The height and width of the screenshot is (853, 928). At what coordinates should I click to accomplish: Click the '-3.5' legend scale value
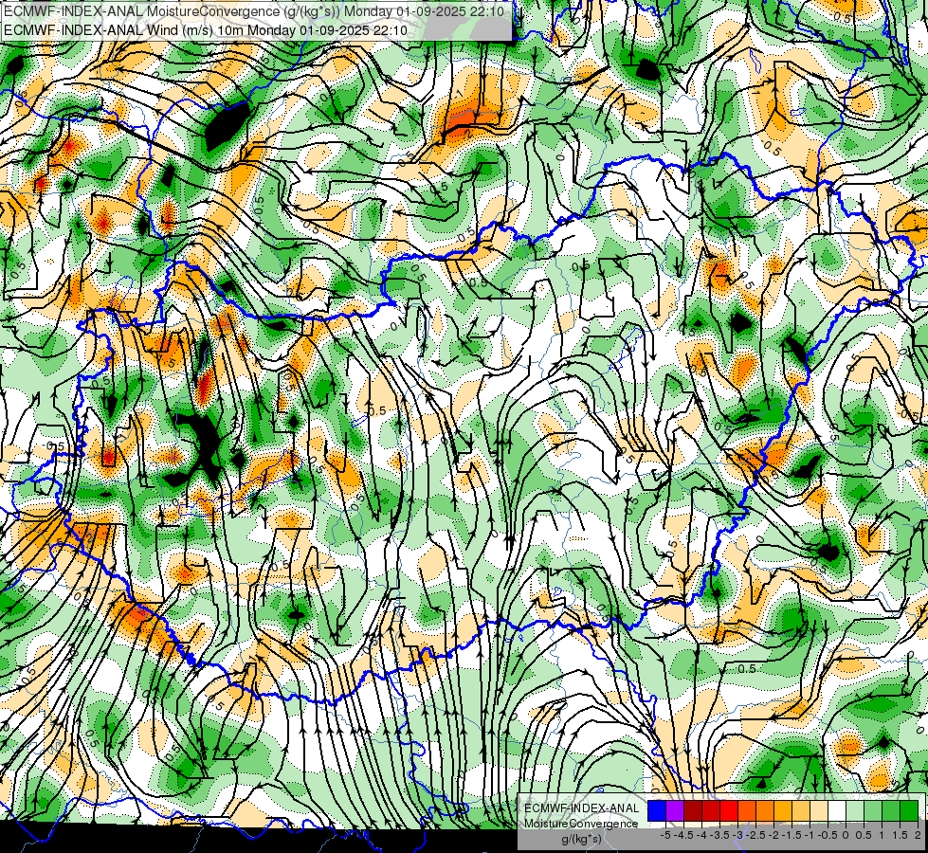click(x=719, y=835)
